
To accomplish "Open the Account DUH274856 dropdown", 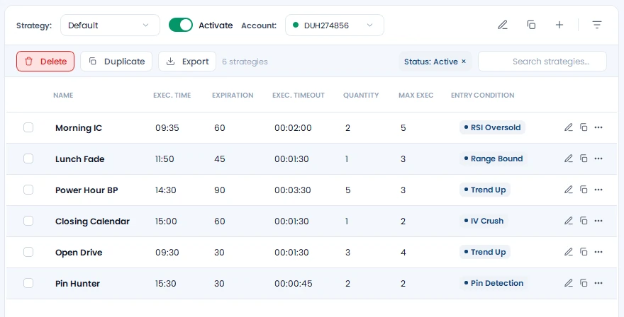I will 335,25.
